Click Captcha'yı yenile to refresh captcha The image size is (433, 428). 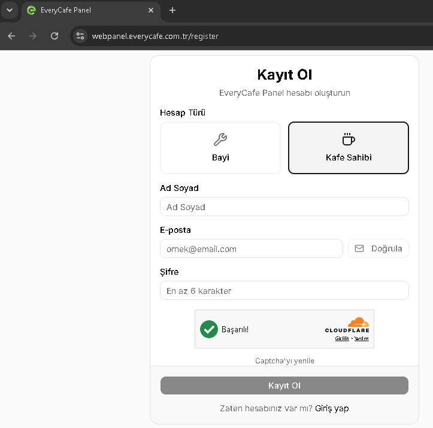click(284, 361)
